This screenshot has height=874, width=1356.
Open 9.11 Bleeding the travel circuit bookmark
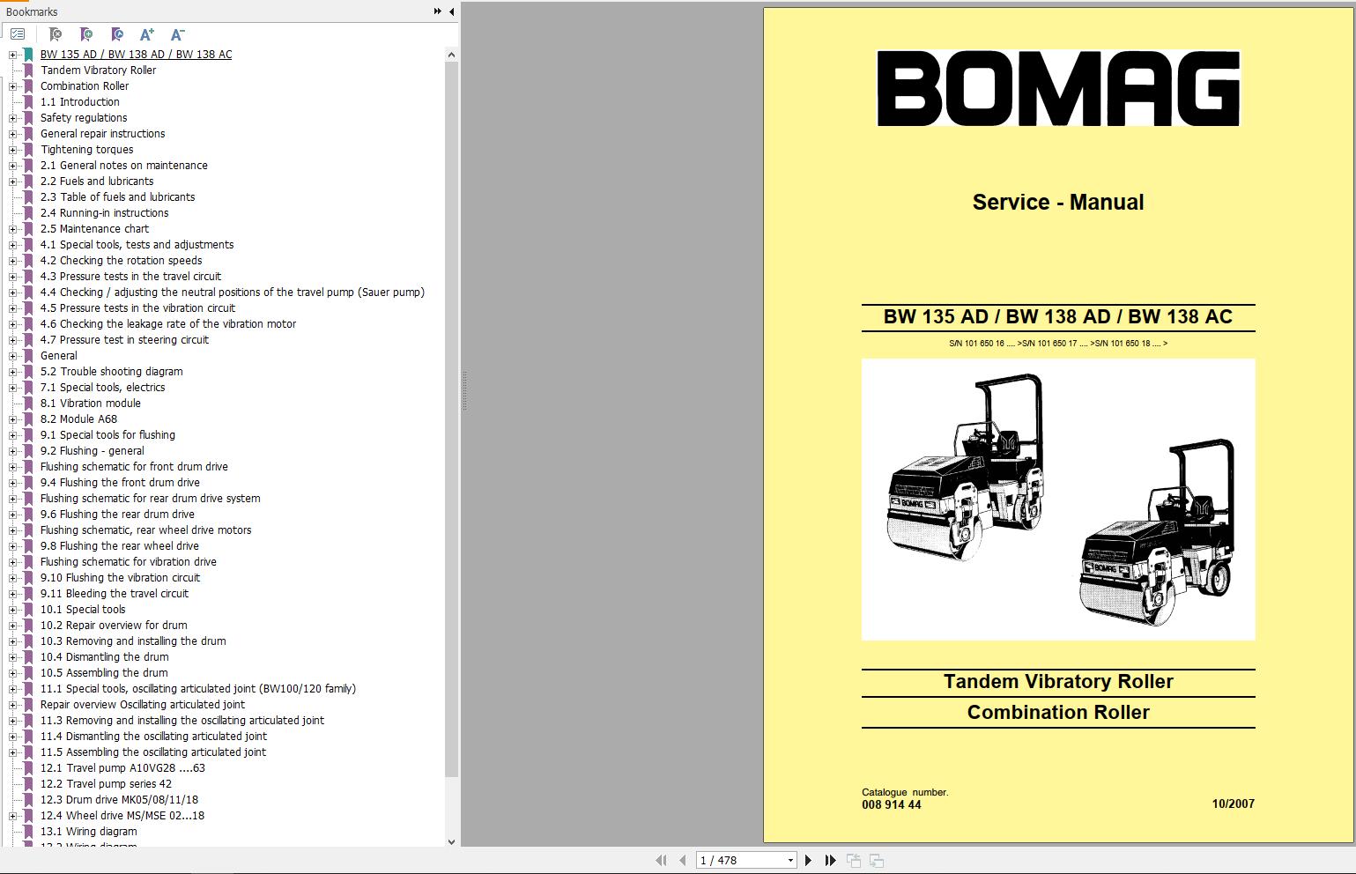point(115,594)
